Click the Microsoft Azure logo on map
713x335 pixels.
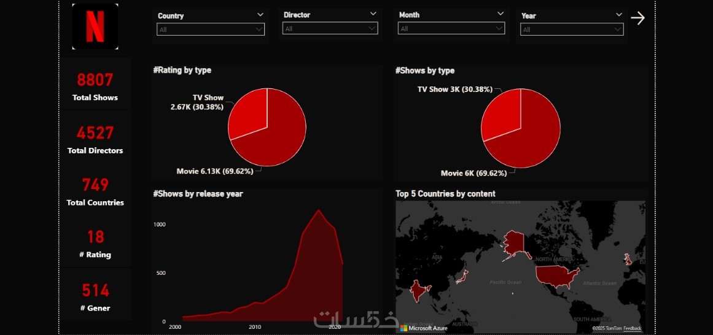point(423,328)
